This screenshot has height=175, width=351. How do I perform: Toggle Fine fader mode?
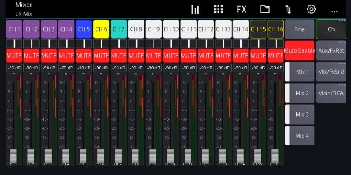tap(299, 29)
